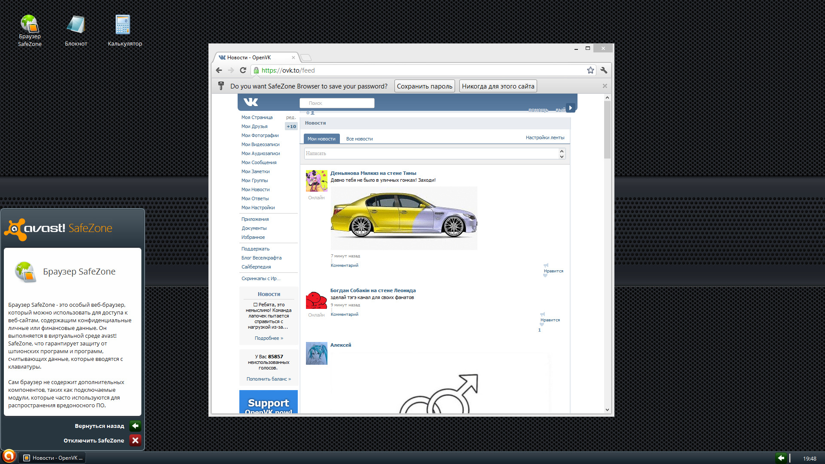Open Блокнот desktop icon
Viewport: 825px width, 464px height.
tap(76, 30)
